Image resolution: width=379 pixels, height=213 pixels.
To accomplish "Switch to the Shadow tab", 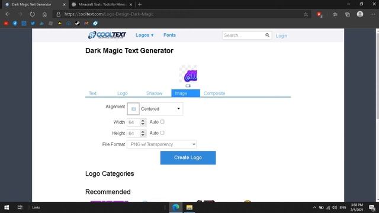I will click(x=154, y=93).
